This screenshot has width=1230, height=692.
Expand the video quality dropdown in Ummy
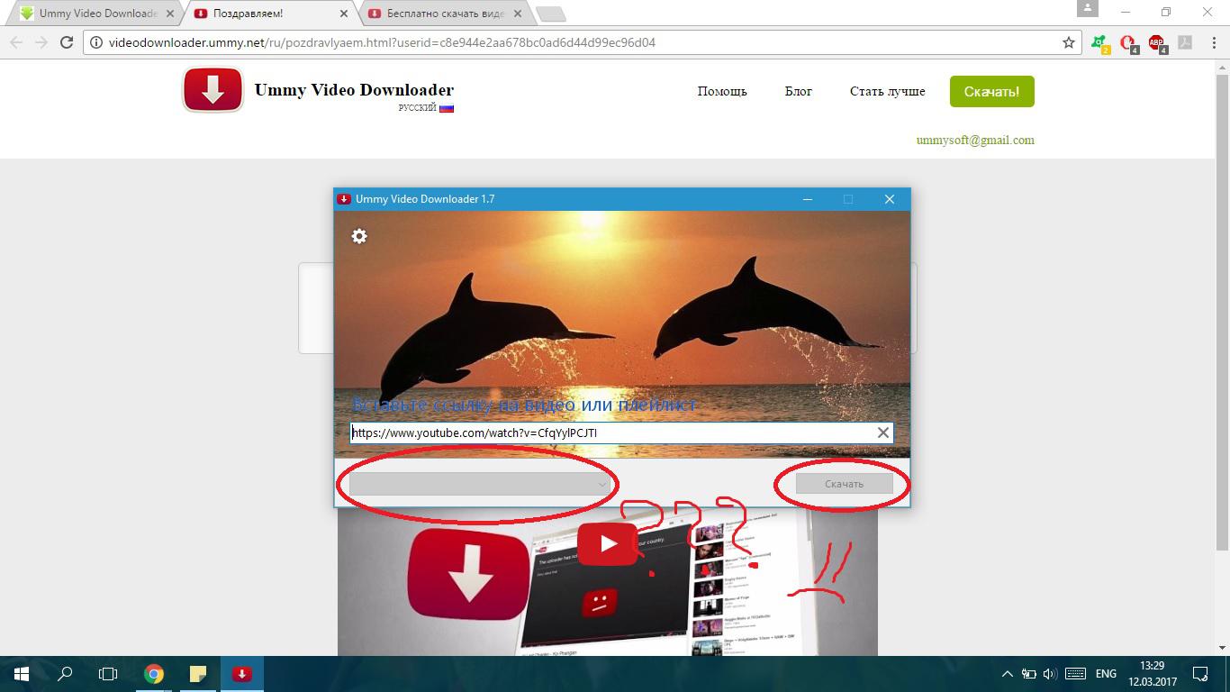481,484
